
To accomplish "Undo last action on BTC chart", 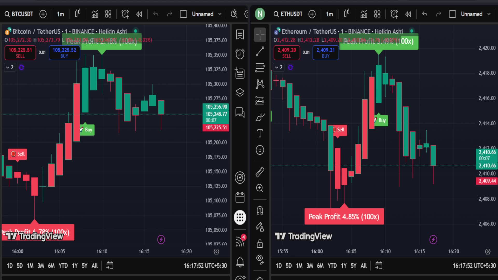I will tap(156, 14).
